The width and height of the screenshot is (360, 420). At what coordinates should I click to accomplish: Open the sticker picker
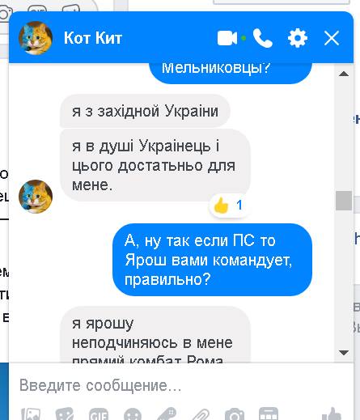[x=65, y=414]
